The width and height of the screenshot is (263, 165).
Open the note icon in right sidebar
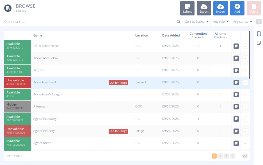[259, 43]
